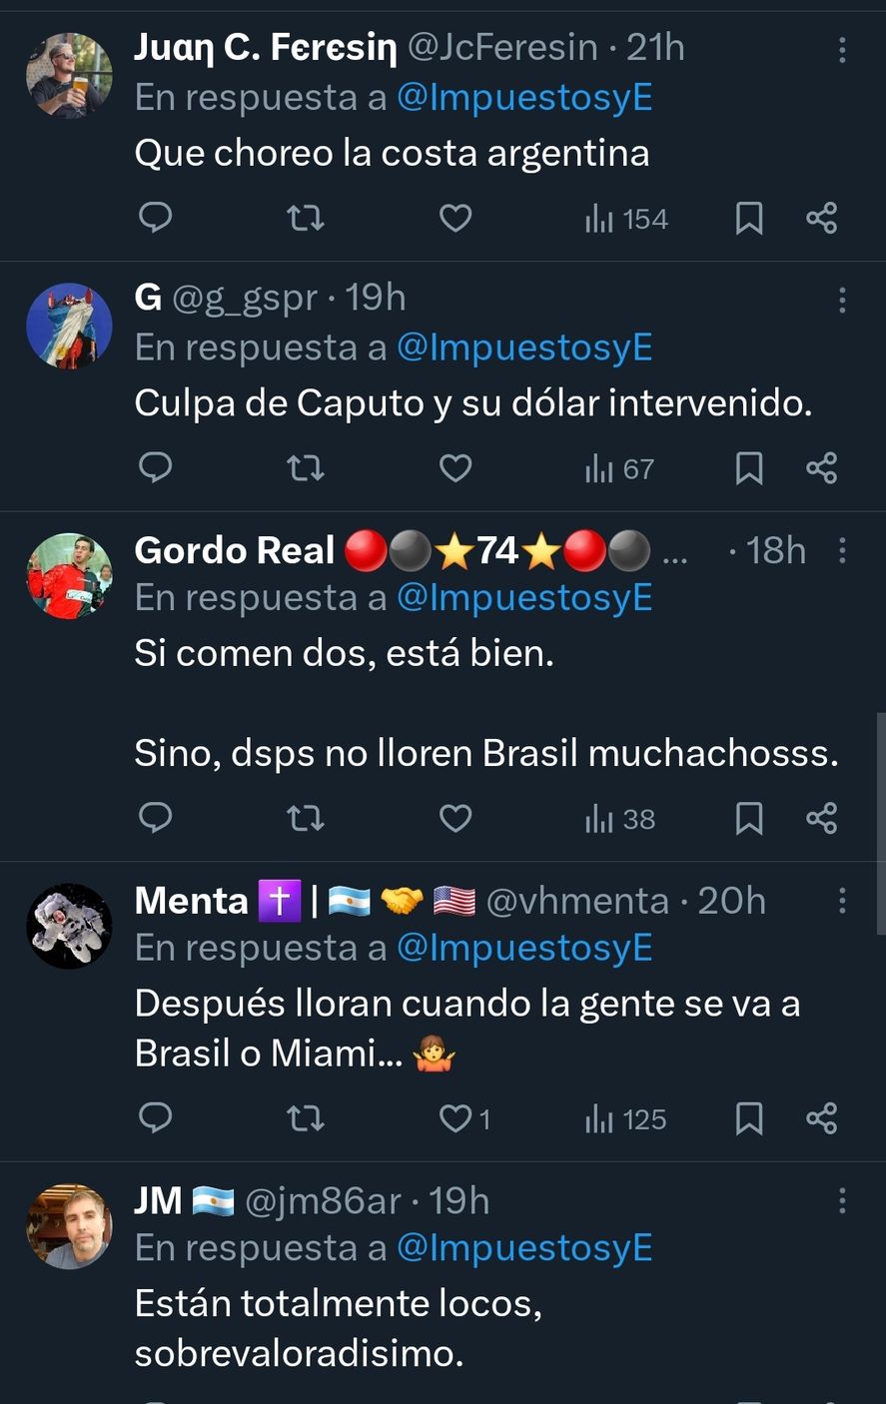Like the tweet about Caputo's dólar
The width and height of the screenshot is (886, 1404).
[455, 467]
